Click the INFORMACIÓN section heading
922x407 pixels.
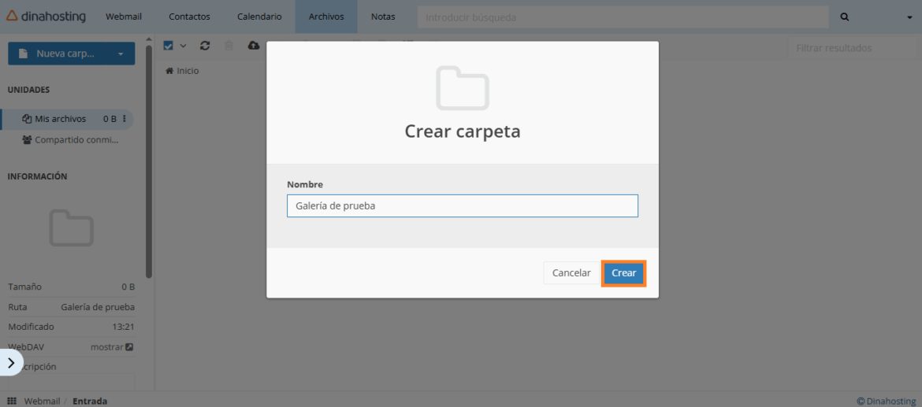click(x=37, y=176)
